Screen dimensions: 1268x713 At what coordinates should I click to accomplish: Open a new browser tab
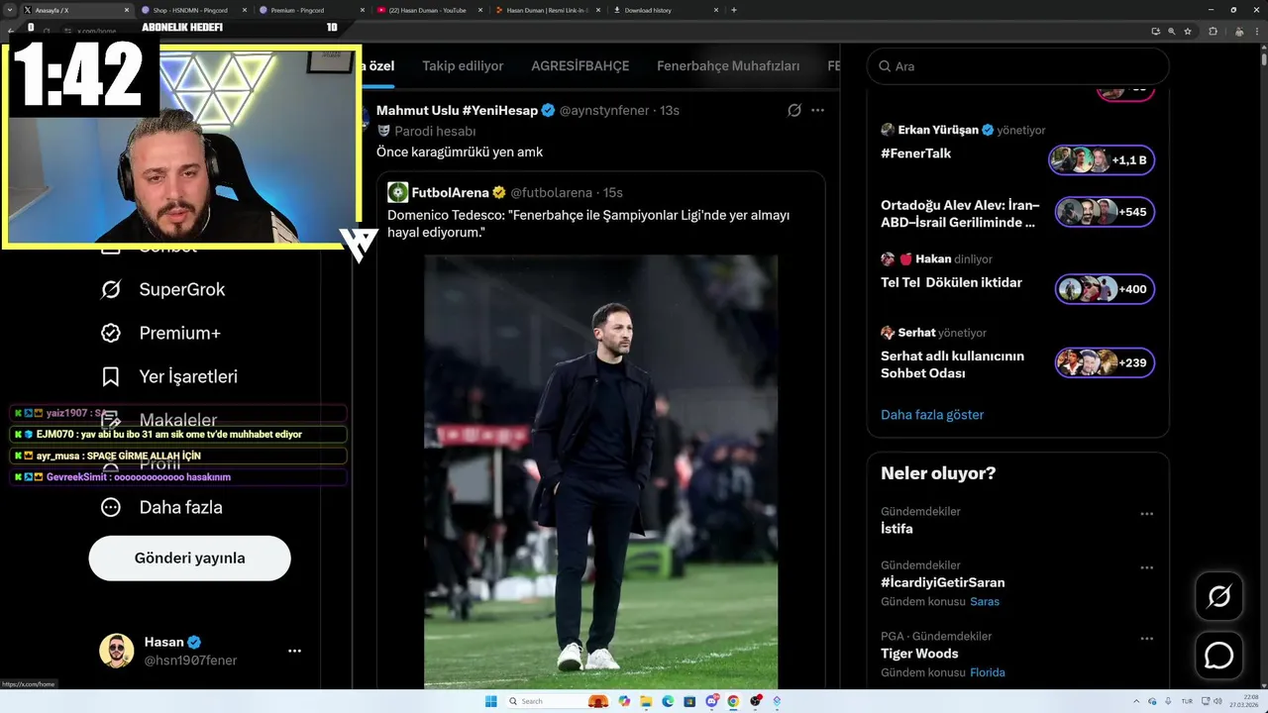[734, 10]
